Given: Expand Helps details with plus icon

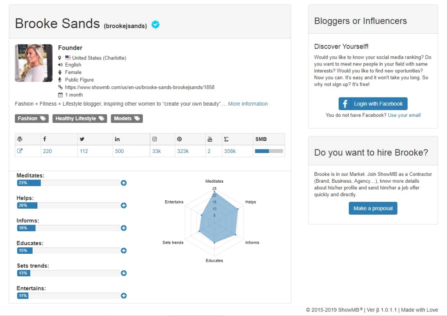Looking at the screenshot, I should pyautogui.click(x=124, y=206).
